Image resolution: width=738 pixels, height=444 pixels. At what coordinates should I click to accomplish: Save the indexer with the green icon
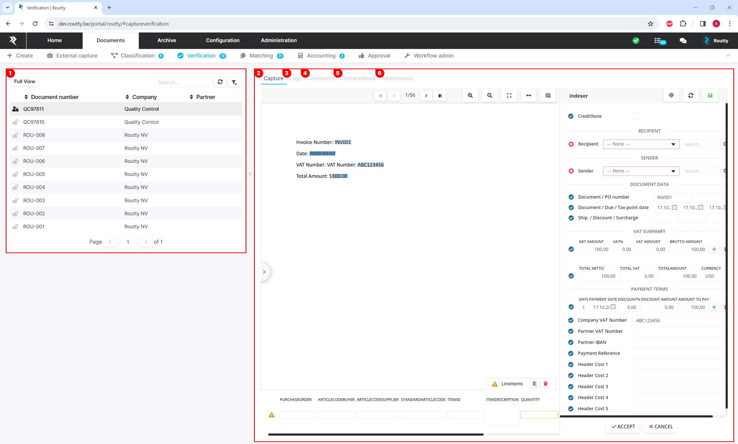710,96
